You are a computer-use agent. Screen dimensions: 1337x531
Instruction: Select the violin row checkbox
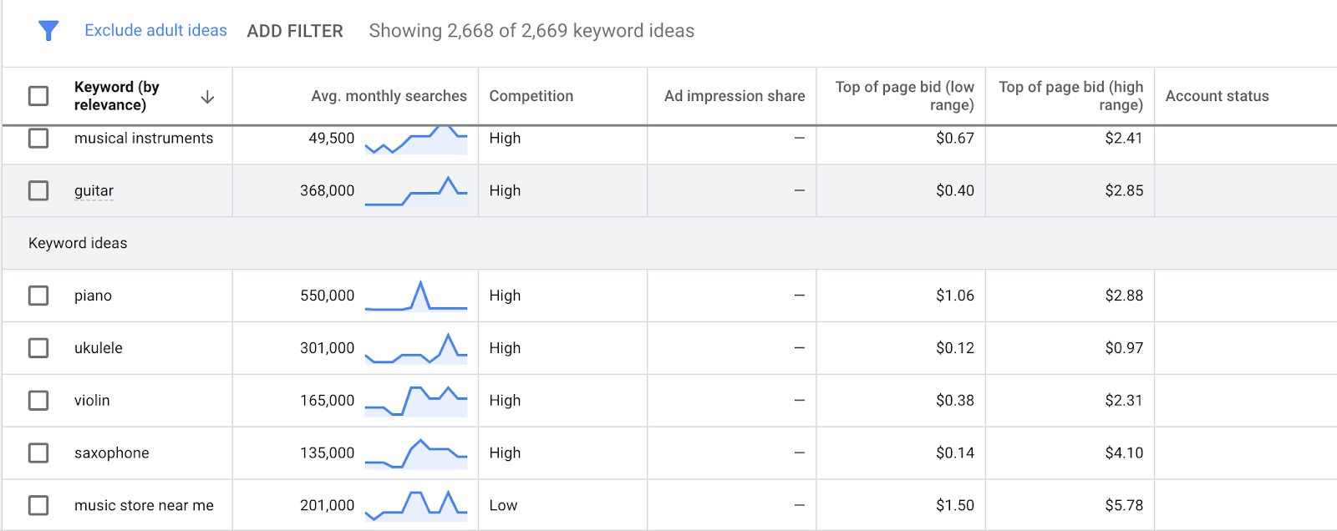click(x=38, y=401)
